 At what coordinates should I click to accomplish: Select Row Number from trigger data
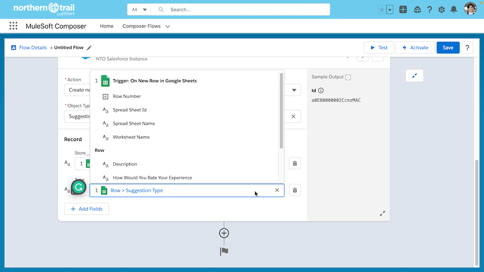[x=126, y=97]
